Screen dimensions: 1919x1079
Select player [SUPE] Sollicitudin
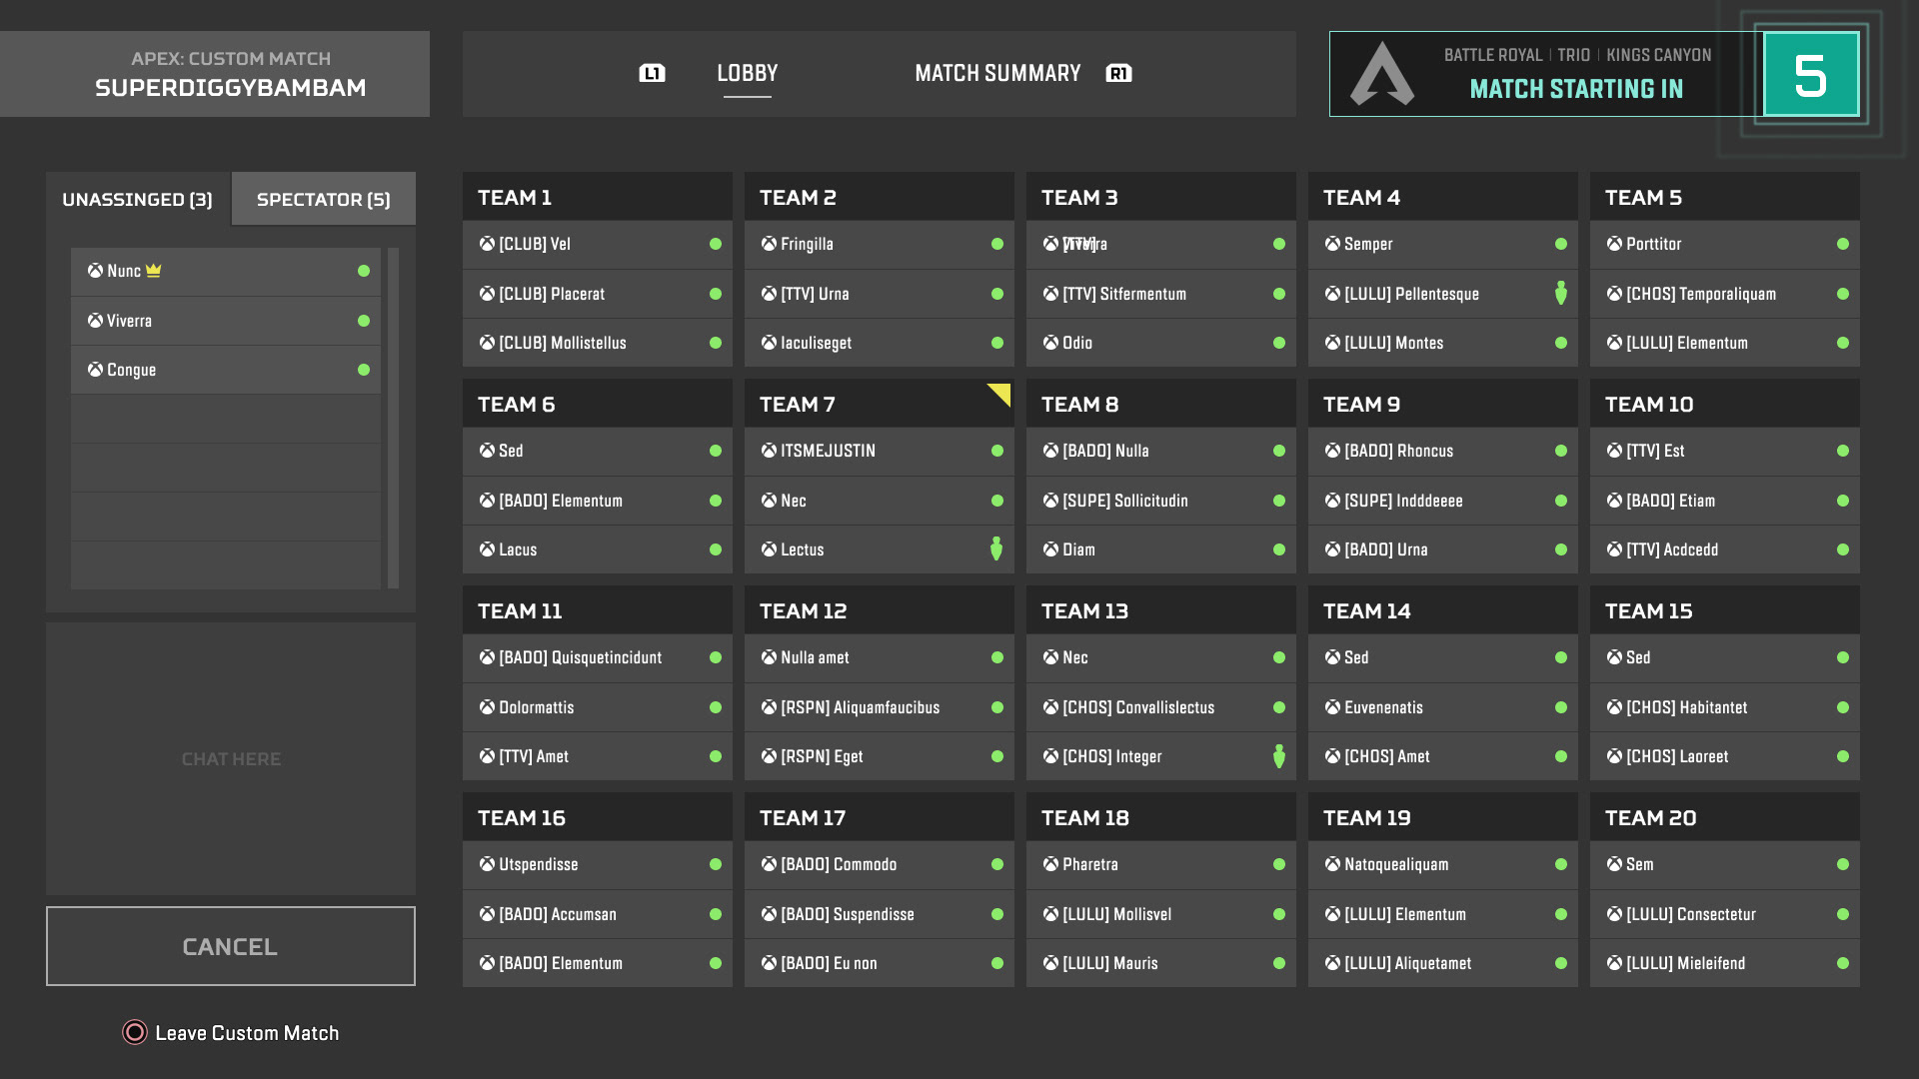pyautogui.click(x=1161, y=501)
